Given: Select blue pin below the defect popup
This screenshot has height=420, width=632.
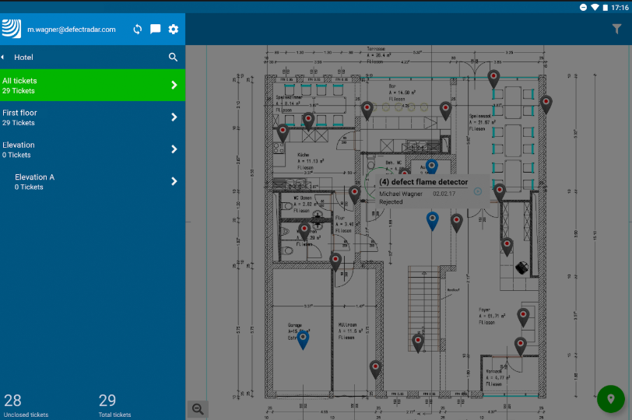Looking at the screenshot, I should 433,221.
